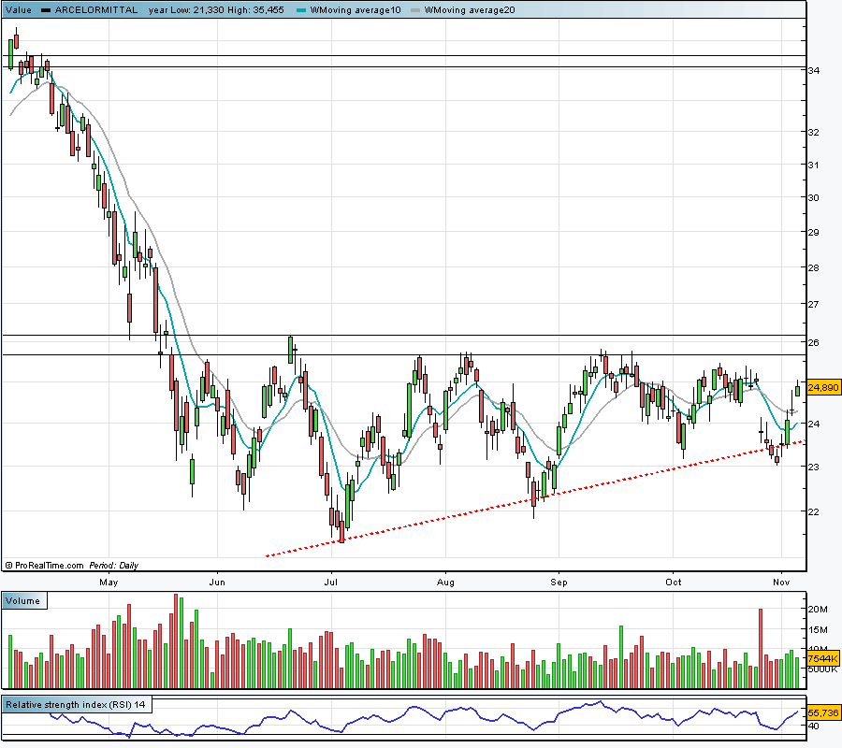The height and width of the screenshot is (748, 842).
Task: Click the Oct label on time axis
Action: click(674, 583)
